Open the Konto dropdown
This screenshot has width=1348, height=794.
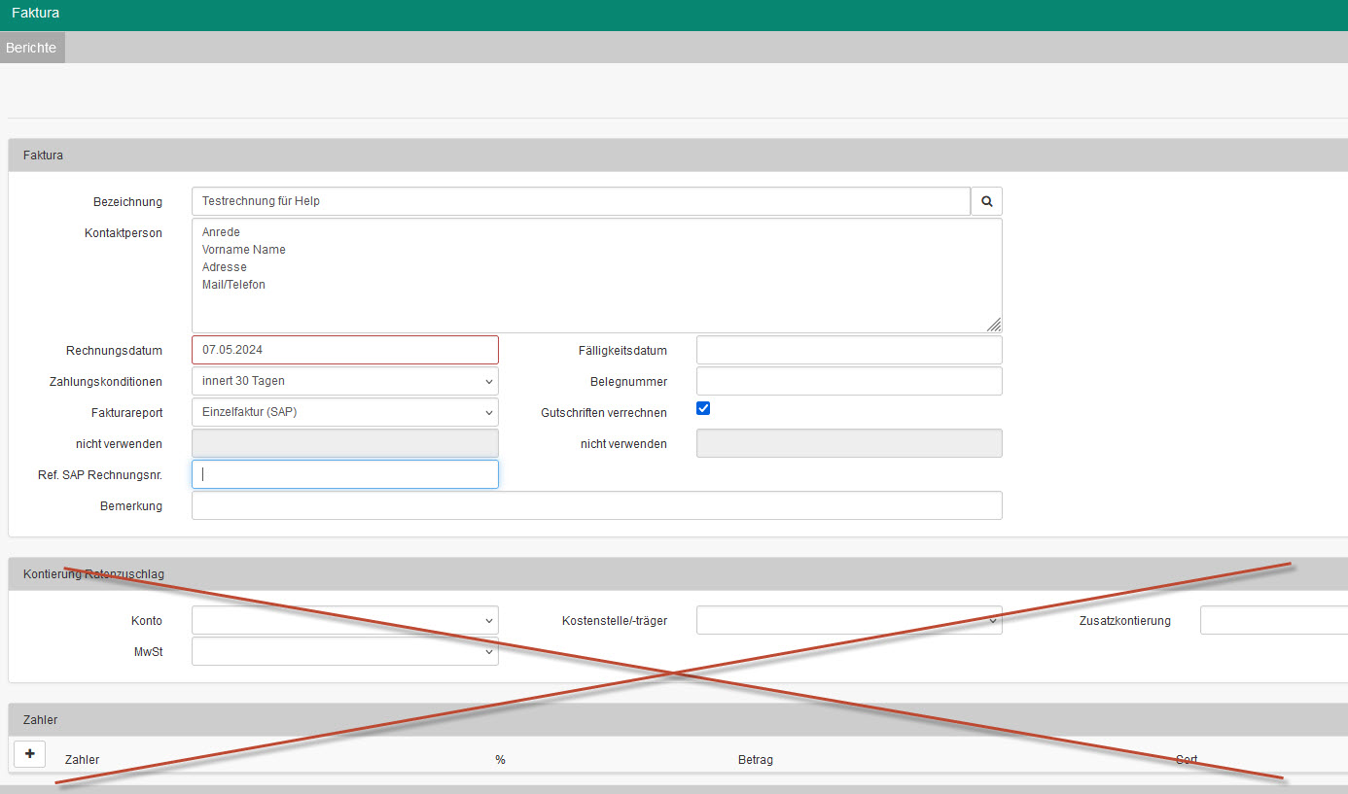click(x=345, y=620)
